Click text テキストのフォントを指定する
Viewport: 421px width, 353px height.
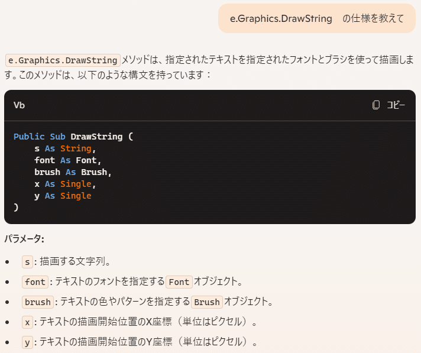pos(110,281)
